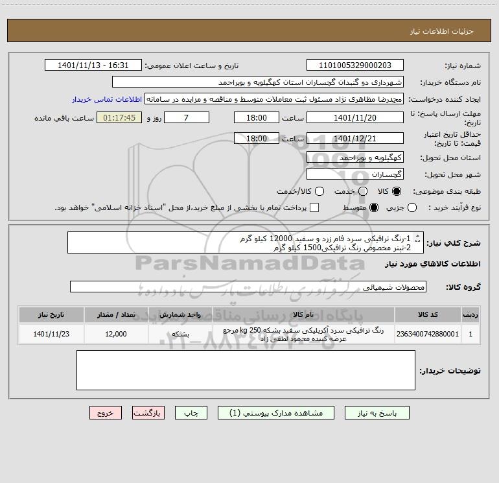The width and height of the screenshot is (499, 483).
Task: Click the جزئیات اطلاعات نیاز header title
Action: (x=442, y=31)
